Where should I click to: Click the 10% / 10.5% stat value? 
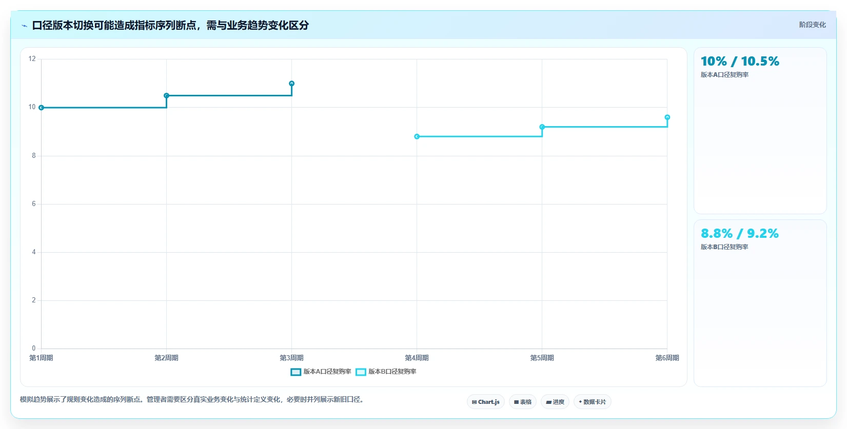[740, 62]
